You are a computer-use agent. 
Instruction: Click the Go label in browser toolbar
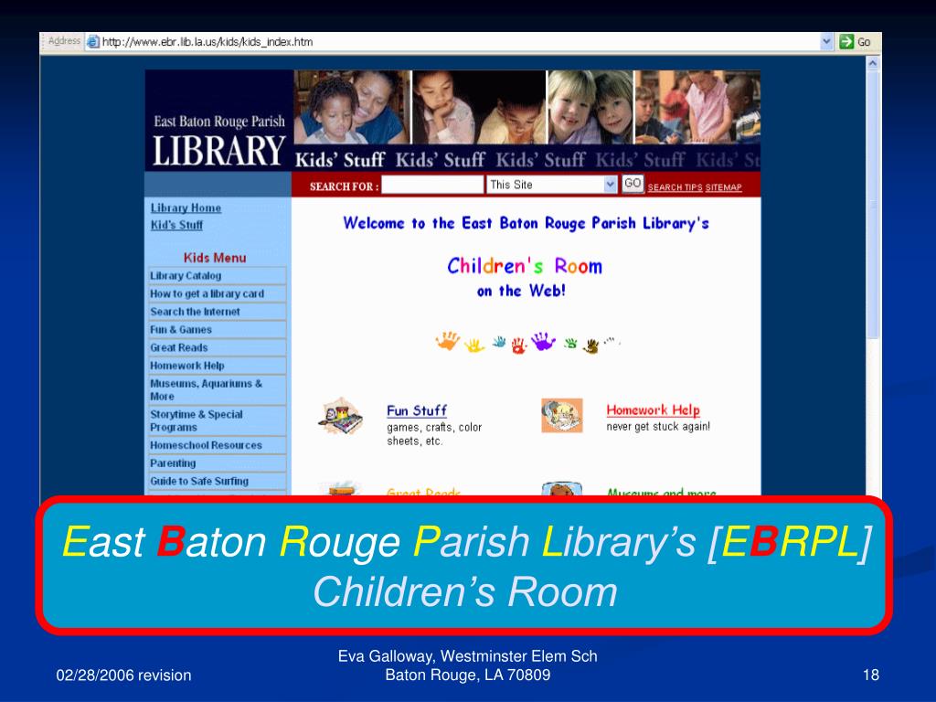[864, 42]
